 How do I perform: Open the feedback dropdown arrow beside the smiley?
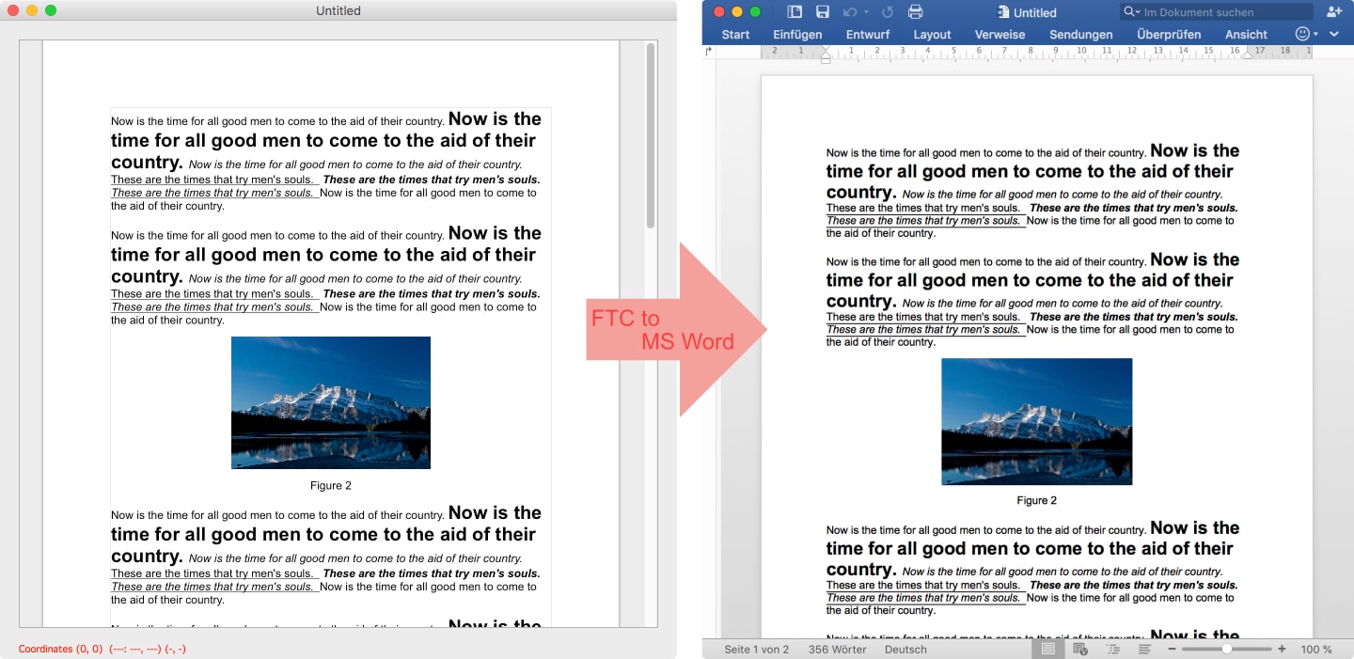(1315, 35)
